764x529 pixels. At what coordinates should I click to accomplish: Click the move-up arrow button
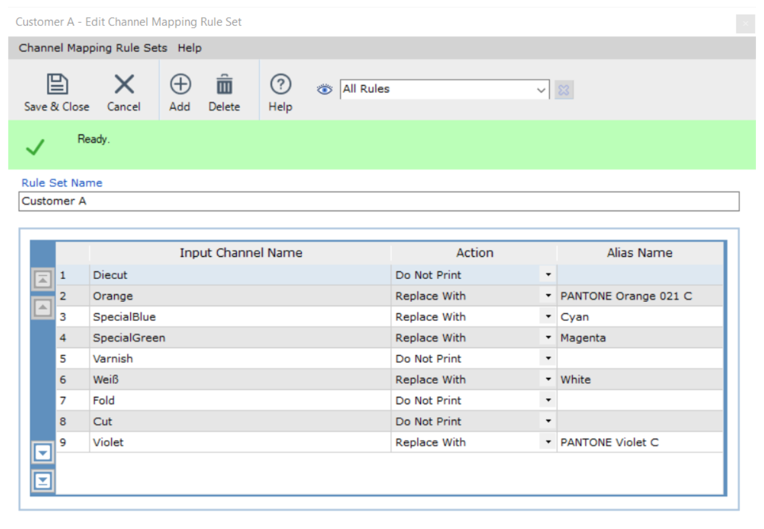coord(43,307)
